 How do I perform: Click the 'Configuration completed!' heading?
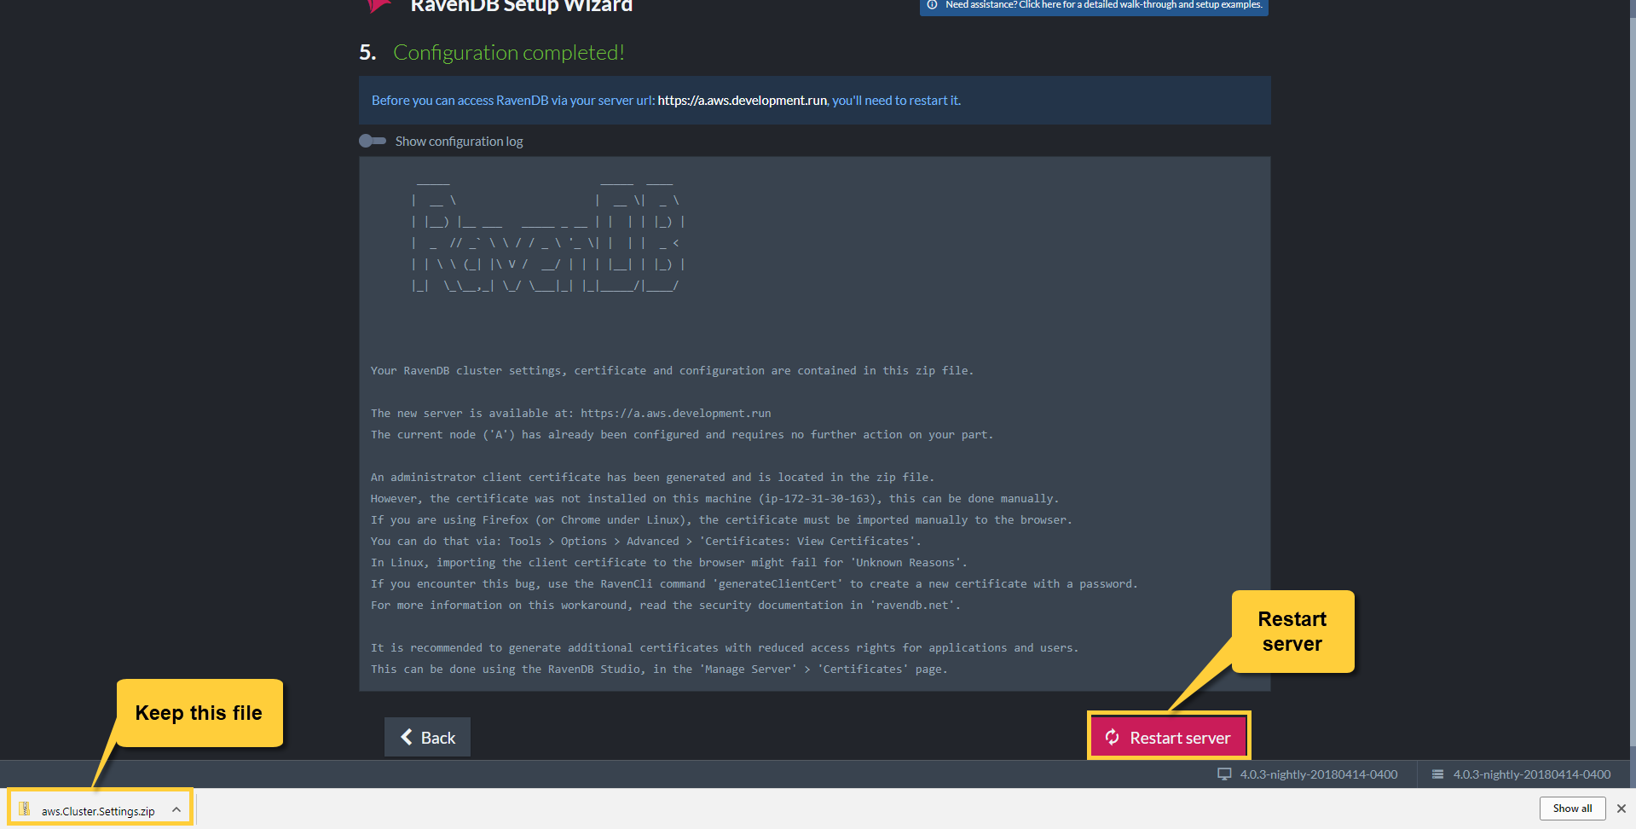[508, 53]
